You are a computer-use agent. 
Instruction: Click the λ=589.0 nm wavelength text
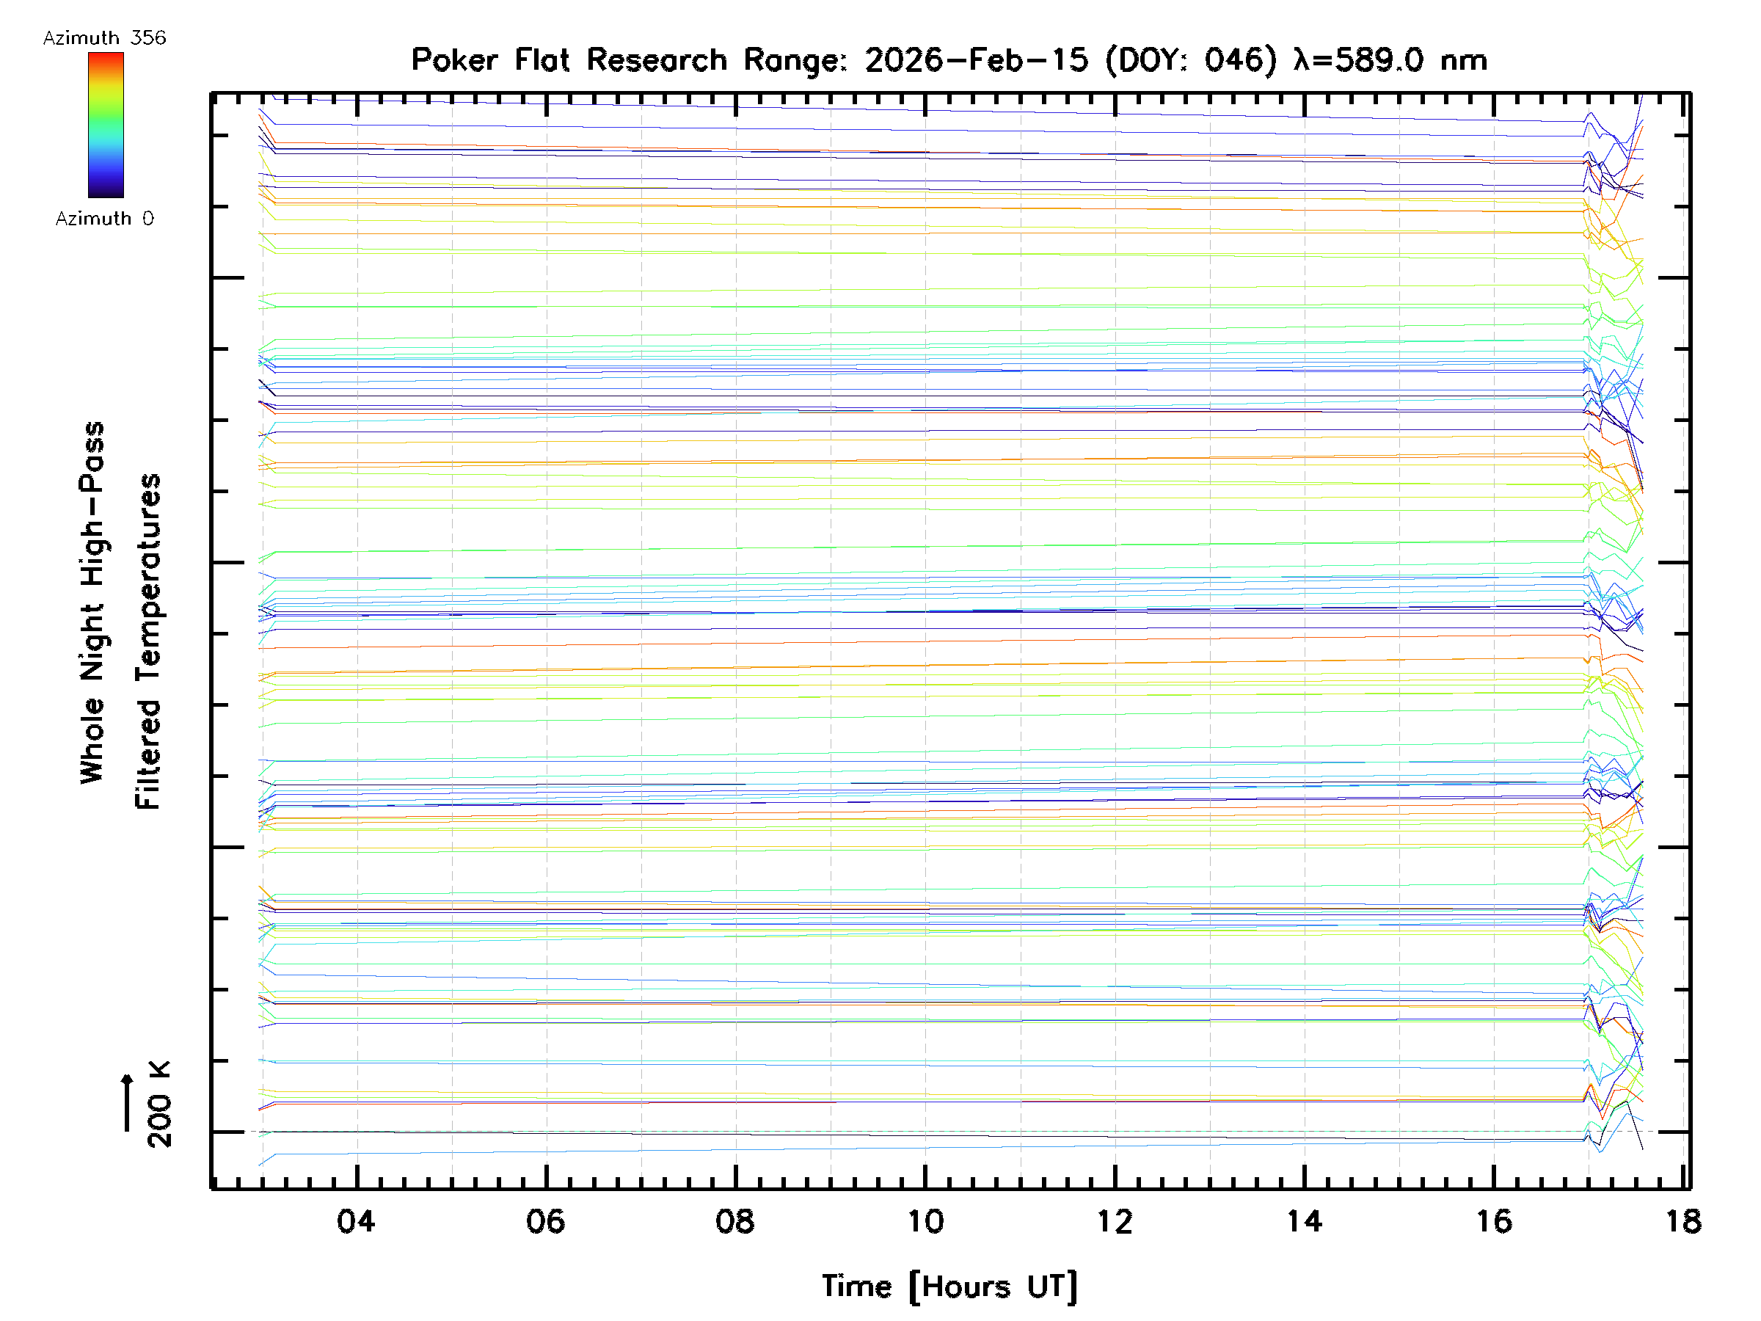[1390, 60]
